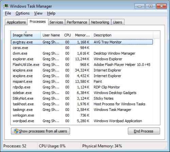Click the Desktop Window Manager description
Viewport: 170px width, 152px height.
click(x=114, y=53)
